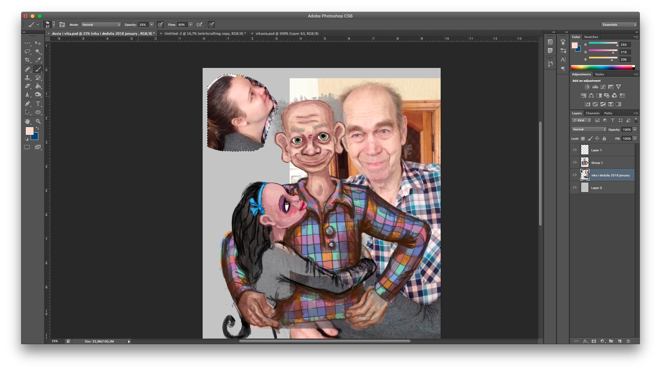Add Vibrance adjustment triangle icon
The image size is (661, 373).
tap(618, 87)
